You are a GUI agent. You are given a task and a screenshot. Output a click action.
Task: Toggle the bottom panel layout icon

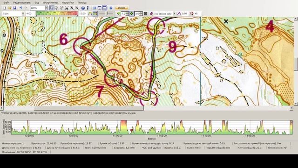[104, 8]
